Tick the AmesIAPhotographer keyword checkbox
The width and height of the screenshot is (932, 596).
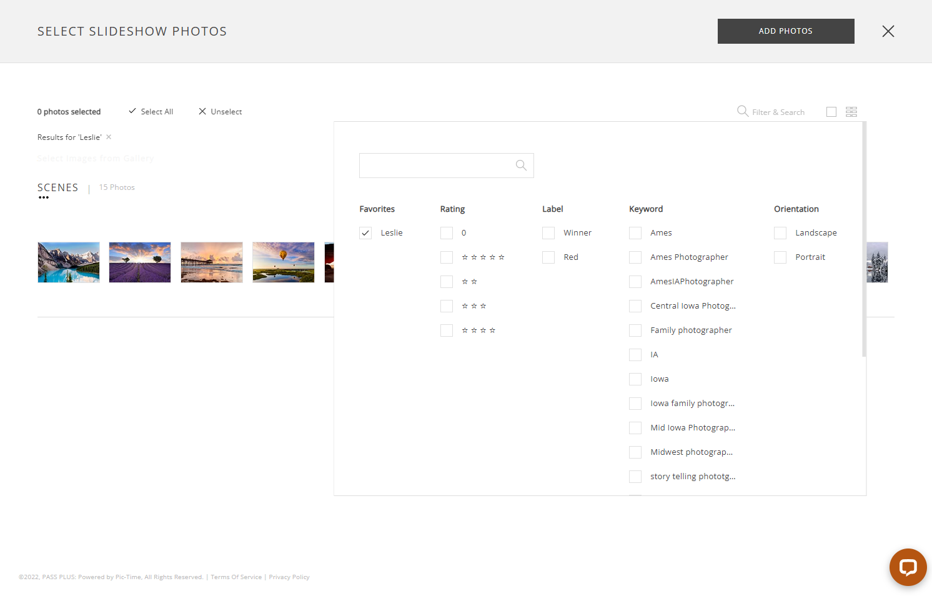tap(635, 282)
